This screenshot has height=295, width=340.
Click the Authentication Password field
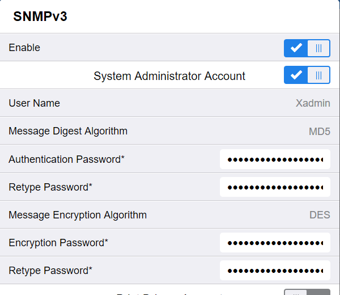275,159
